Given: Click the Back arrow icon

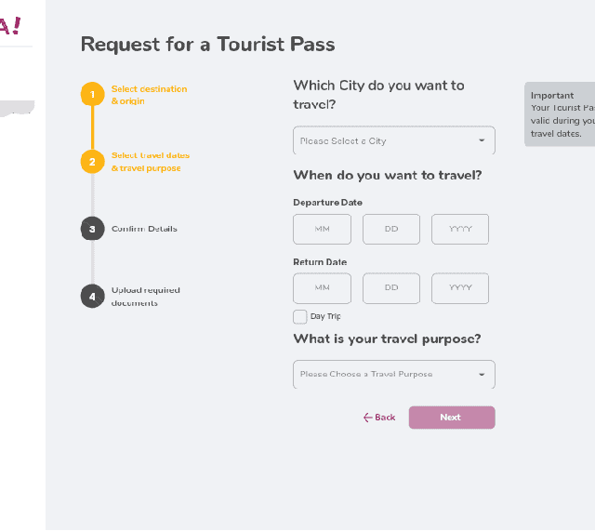Looking at the screenshot, I should (x=368, y=418).
